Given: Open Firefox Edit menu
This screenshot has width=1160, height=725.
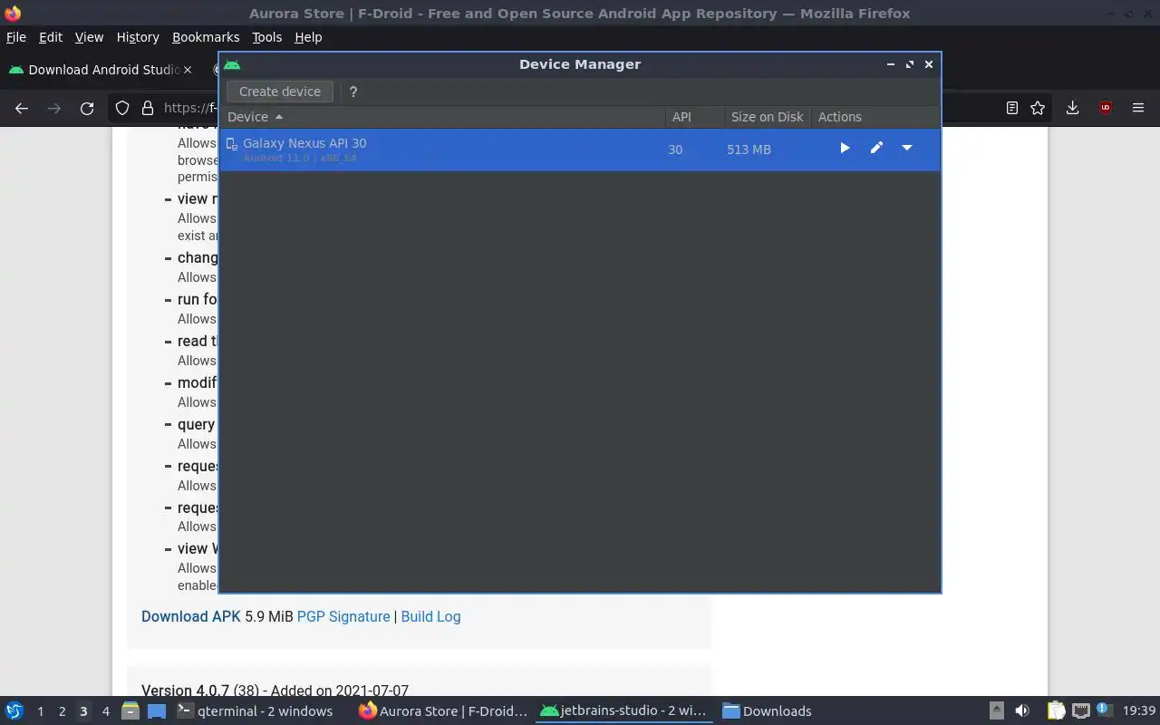Looking at the screenshot, I should point(51,37).
